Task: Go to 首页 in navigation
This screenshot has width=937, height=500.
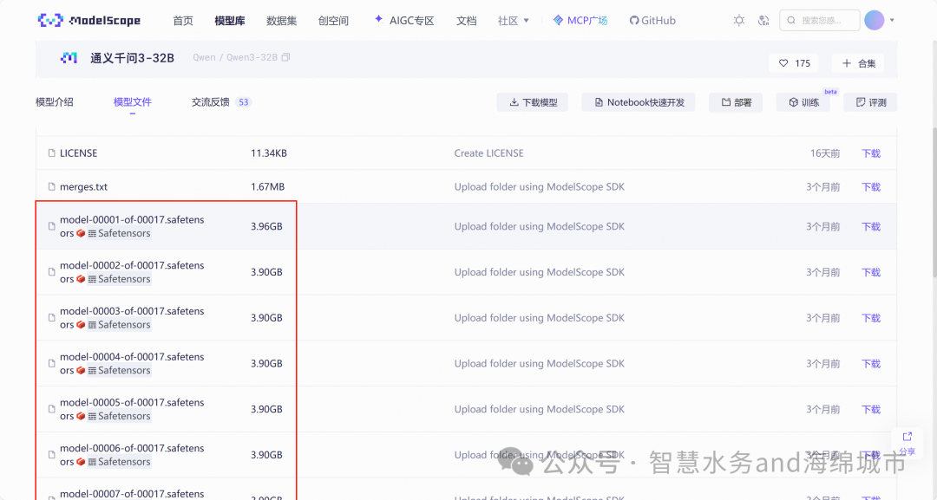Action: [x=183, y=20]
